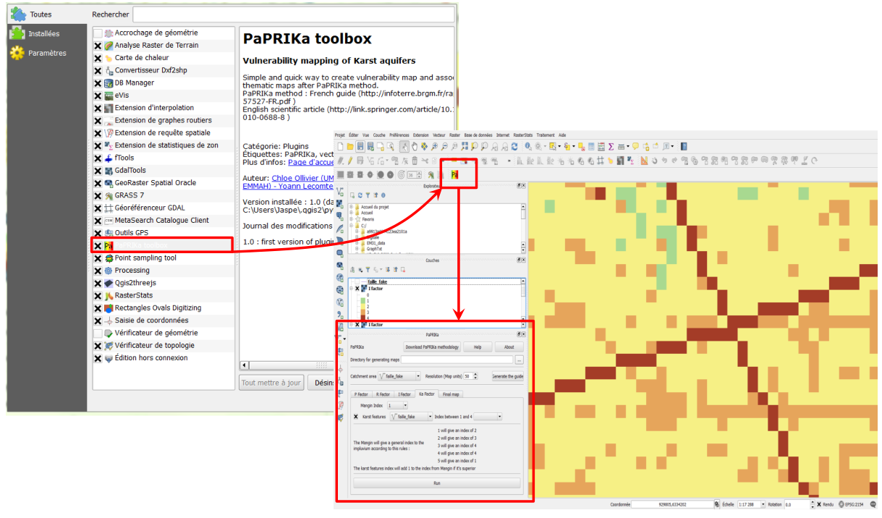Open the Chloe Ollivier author link
Screen dimensions: 882x518
coord(302,177)
